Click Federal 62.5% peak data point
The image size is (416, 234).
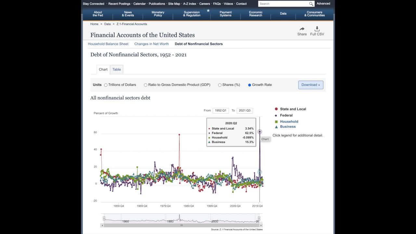(260, 132)
